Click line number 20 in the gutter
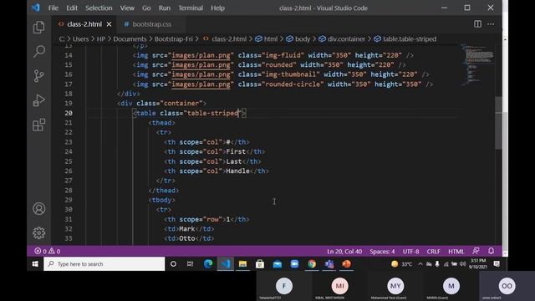 69,113
